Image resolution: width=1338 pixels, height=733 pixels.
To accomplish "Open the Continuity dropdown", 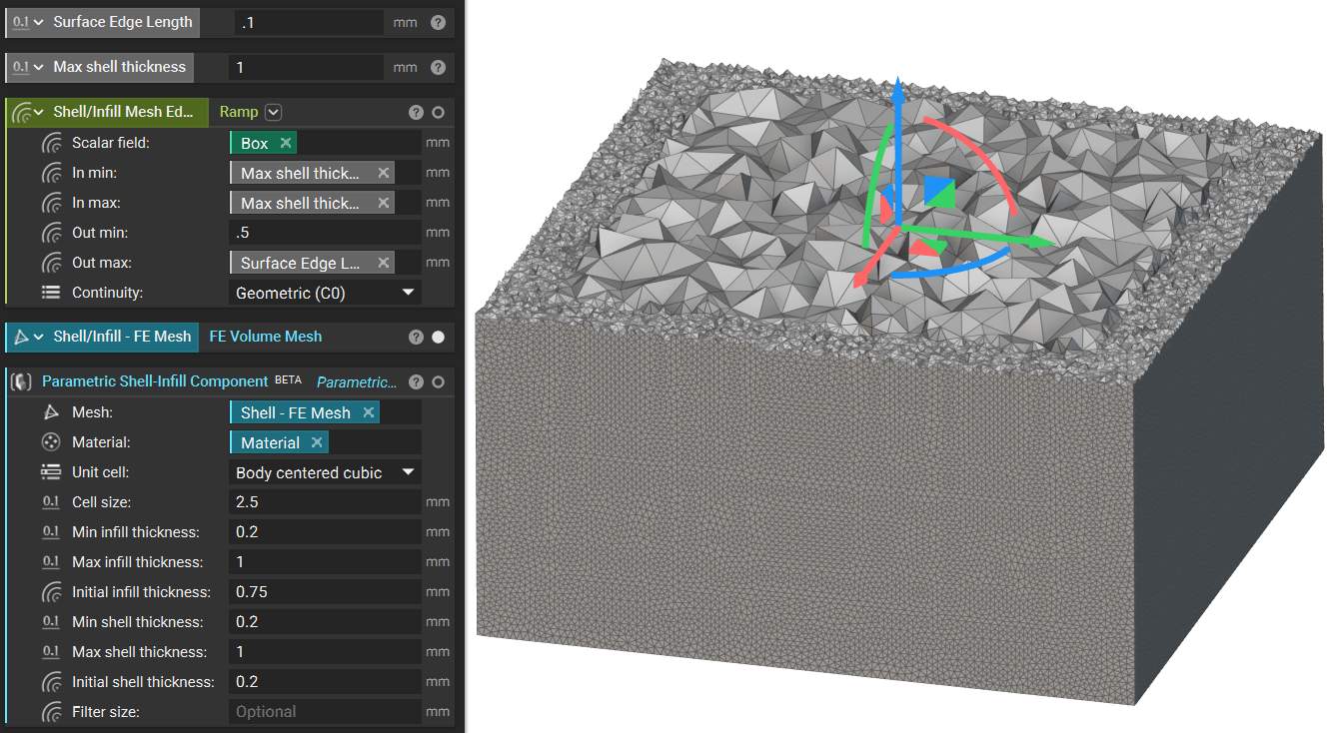I will pyautogui.click(x=408, y=293).
